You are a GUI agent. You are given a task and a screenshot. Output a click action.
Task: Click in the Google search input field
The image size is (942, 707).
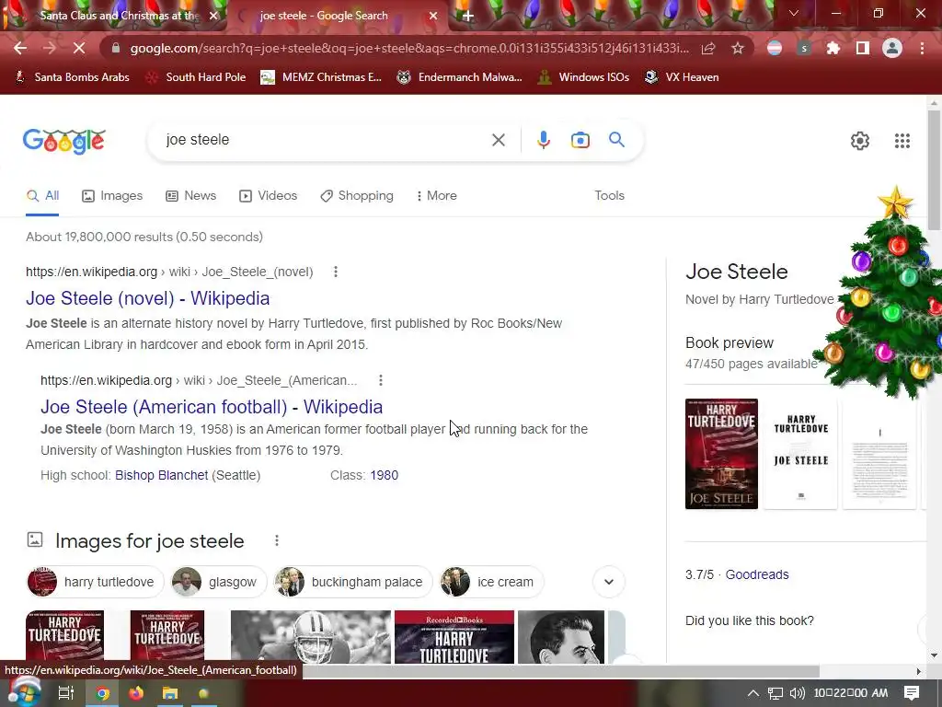(x=325, y=140)
